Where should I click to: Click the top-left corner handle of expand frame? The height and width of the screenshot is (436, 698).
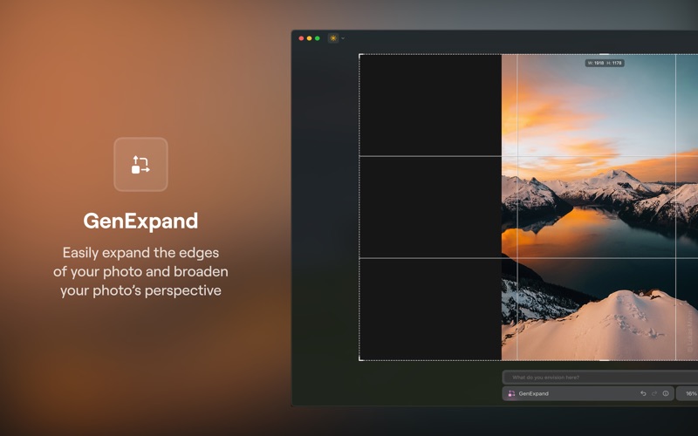[360, 55]
